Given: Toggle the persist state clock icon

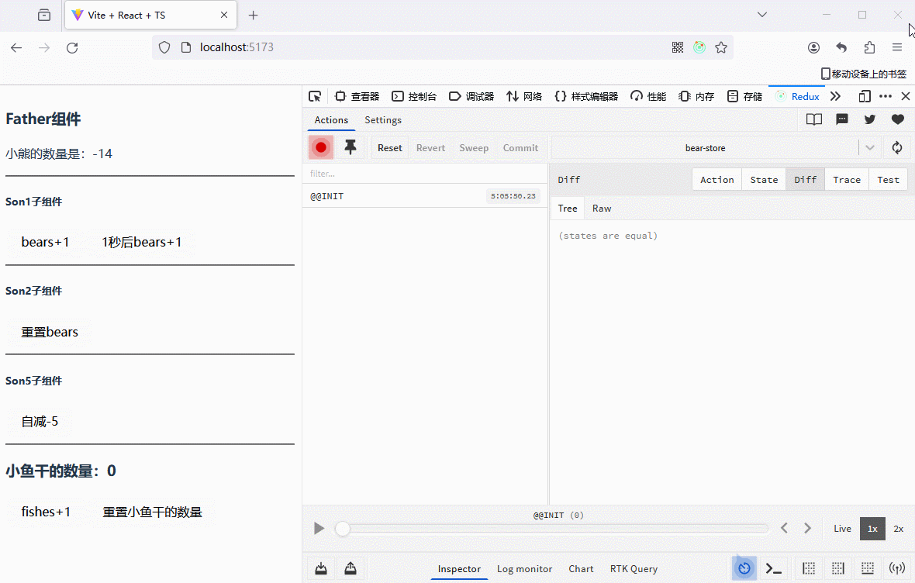Looking at the screenshot, I should pyautogui.click(x=744, y=568).
